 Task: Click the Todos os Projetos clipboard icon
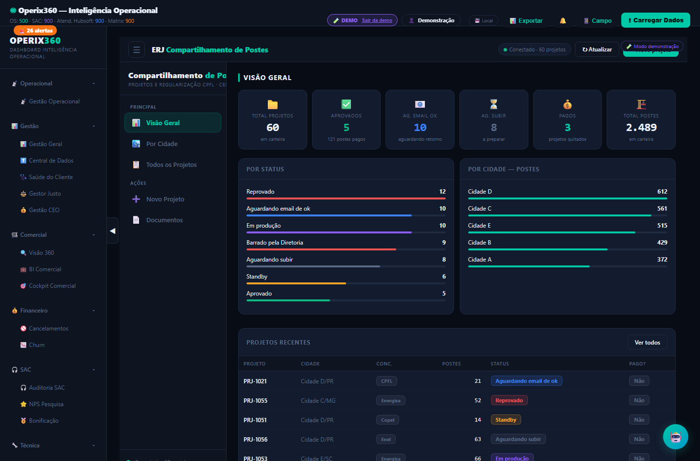(x=136, y=165)
